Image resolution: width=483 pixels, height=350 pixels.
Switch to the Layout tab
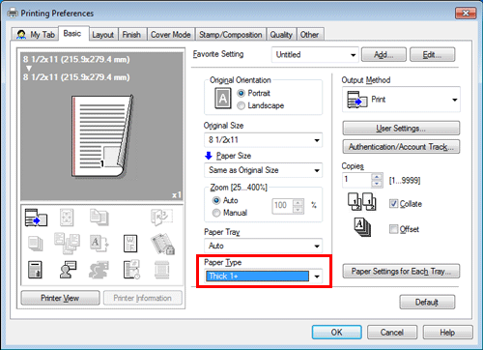[102, 35]
